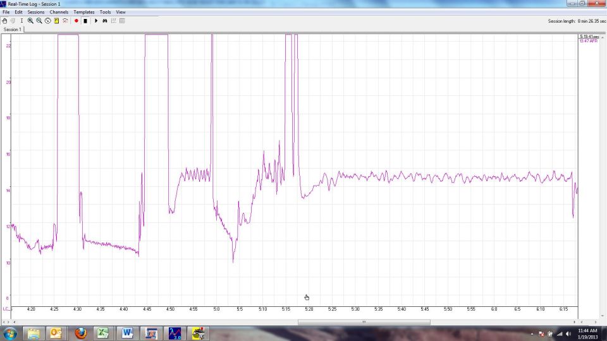Click the taskbar clock showing 11:44 AM

587,333
